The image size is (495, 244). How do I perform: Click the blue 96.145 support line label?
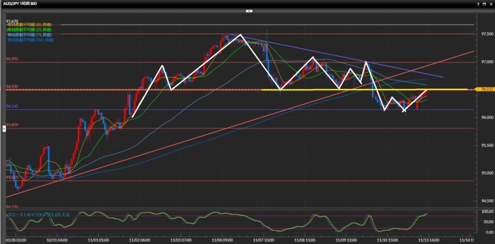[x=12, y=106]
